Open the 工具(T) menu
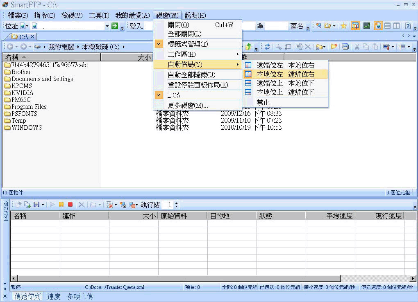 (x=99, y=16)
